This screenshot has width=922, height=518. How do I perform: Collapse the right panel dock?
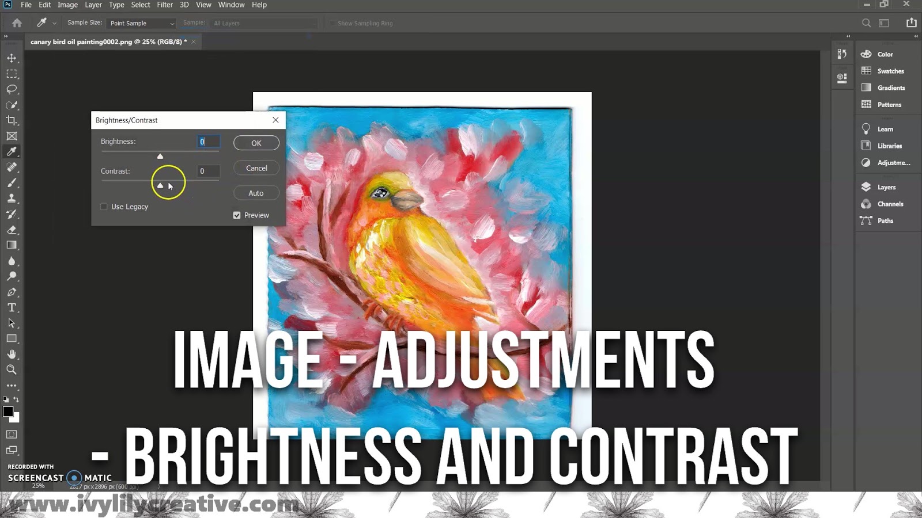916,36
